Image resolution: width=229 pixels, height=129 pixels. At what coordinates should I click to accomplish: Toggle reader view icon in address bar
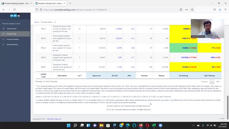click(x=181, y=10)
